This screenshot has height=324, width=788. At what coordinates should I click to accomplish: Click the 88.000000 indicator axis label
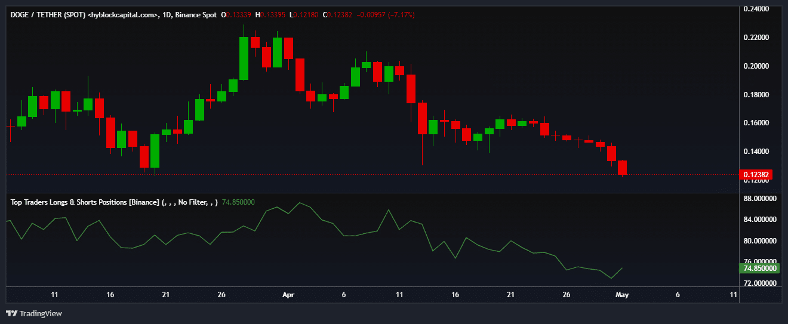click(759, 198)
